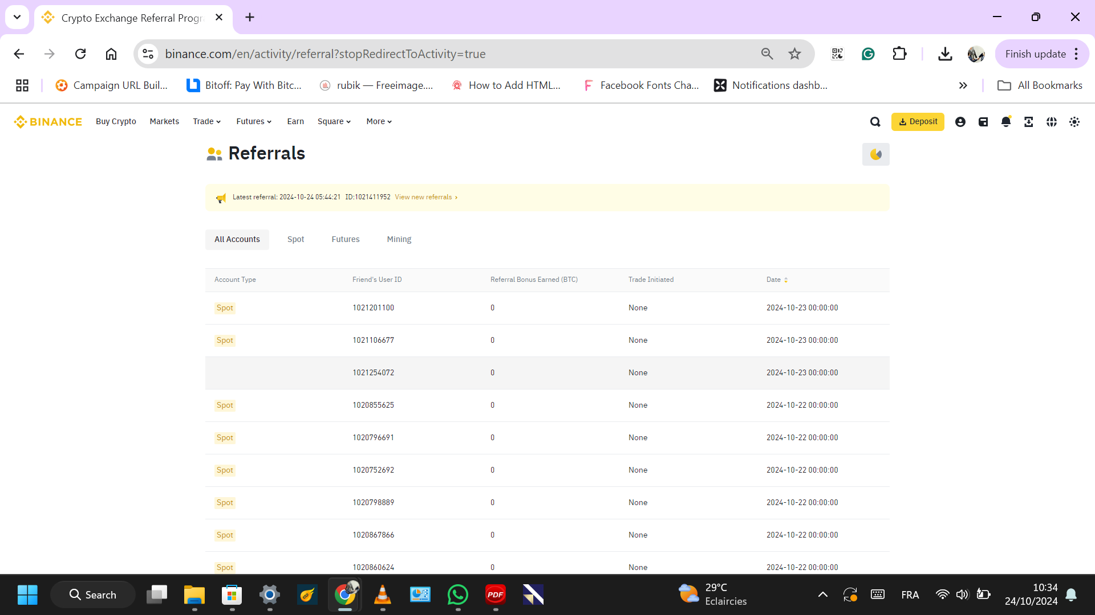Screen dimensions: 1095x615
Task: Expand the Futures header dropdown
Action: (x=254, y=122)
